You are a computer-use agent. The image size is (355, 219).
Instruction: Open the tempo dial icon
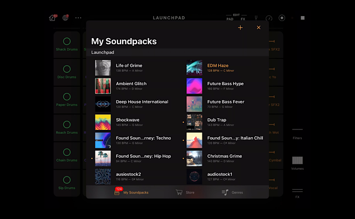click(x=268, y=18)
